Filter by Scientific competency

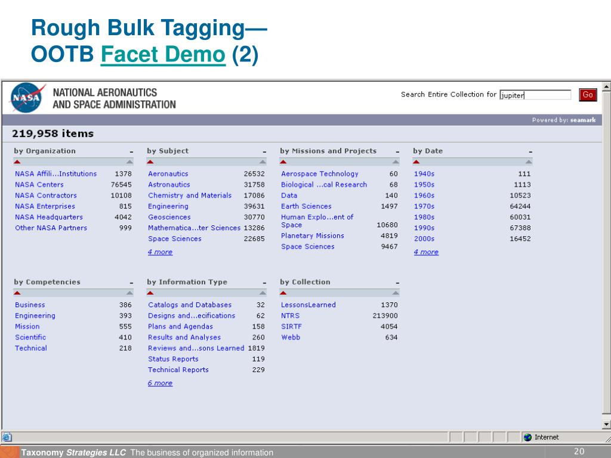point(30,338)
